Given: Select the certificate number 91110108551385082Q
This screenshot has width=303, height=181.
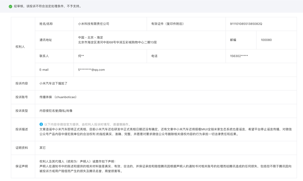Looking at the screenshot, I should pyautogui.click(x=246, y=24).
